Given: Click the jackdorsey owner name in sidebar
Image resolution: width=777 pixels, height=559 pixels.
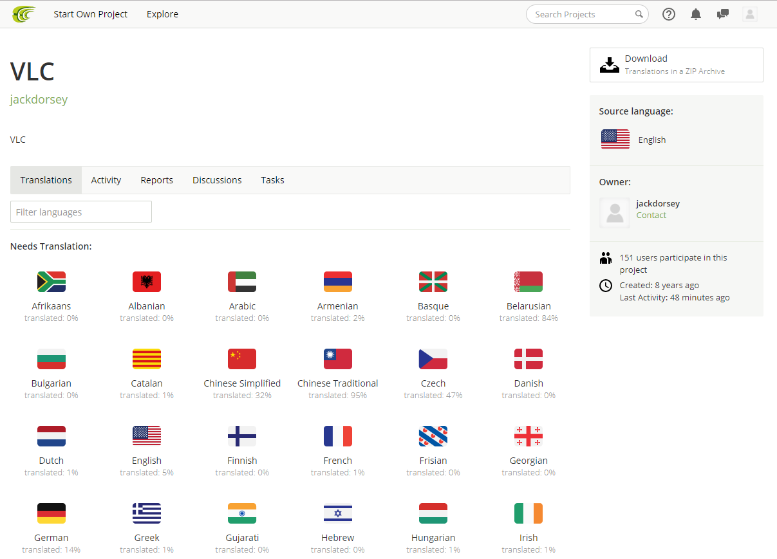Looking at the screenshot, I should [658, 203].
